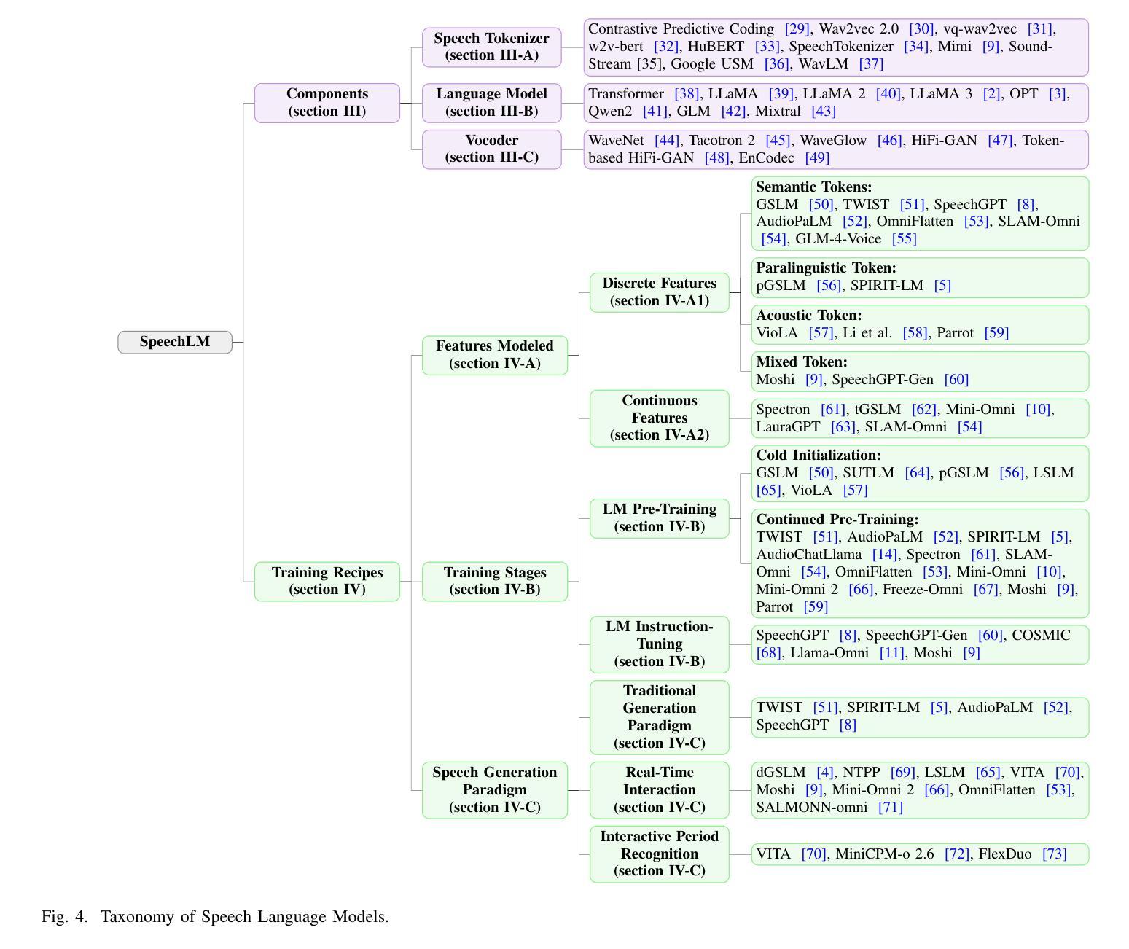Follow citation [55] for GLM-4-Voice
The height and width of the screenshot is (949, 1129).
pyautogui.click(x=905, y=239)
